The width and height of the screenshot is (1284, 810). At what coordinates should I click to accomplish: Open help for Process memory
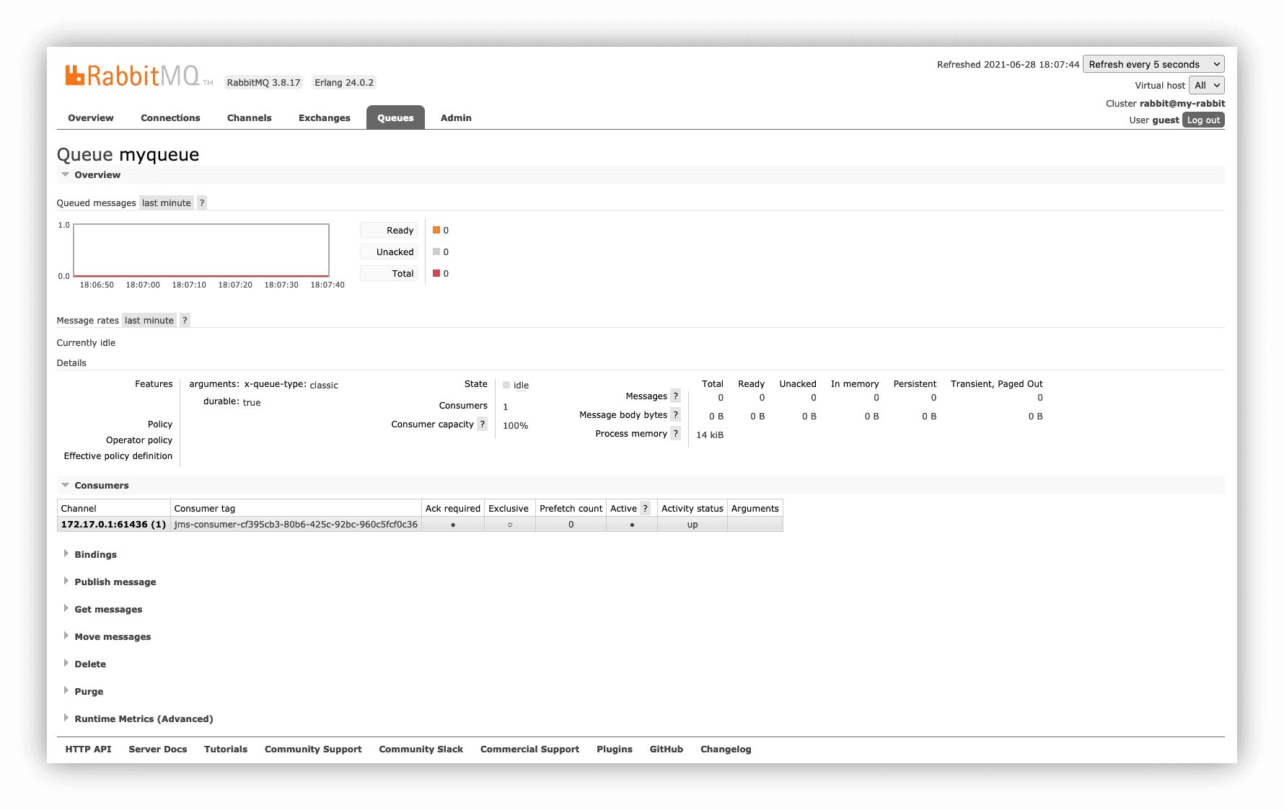675,434
